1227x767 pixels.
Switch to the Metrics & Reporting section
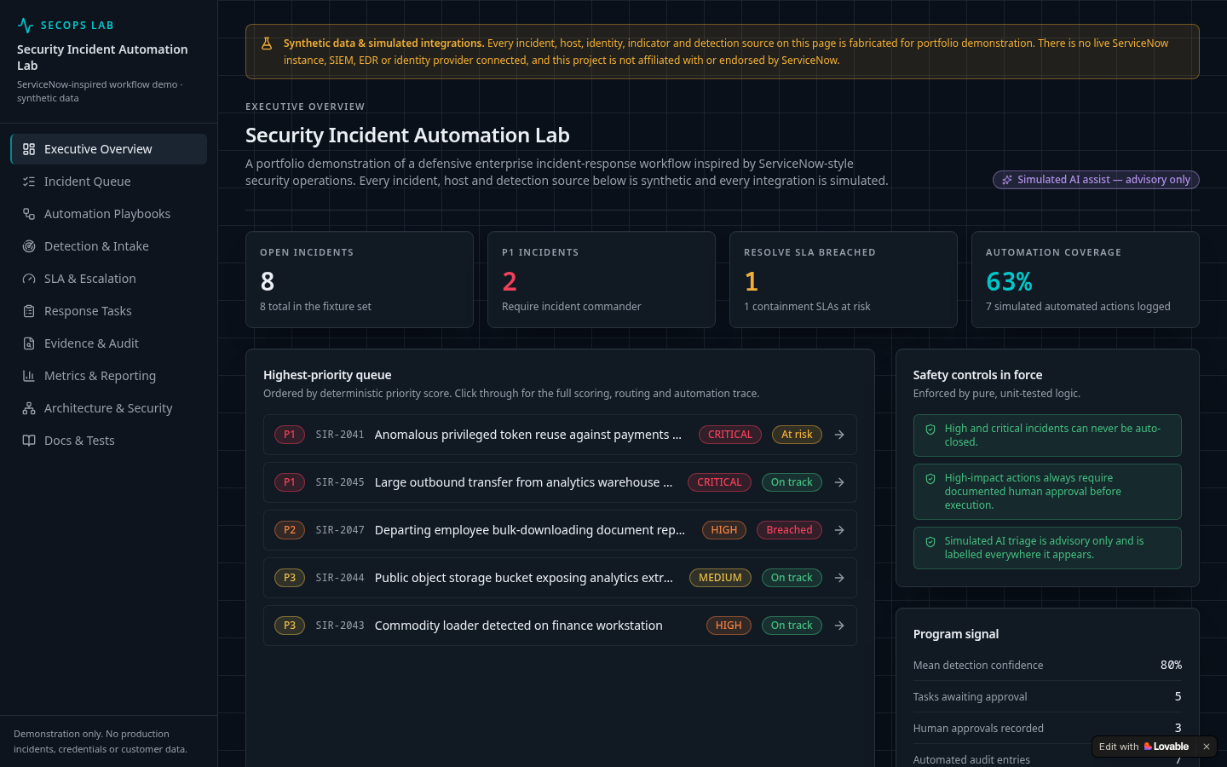pos(109,376)
